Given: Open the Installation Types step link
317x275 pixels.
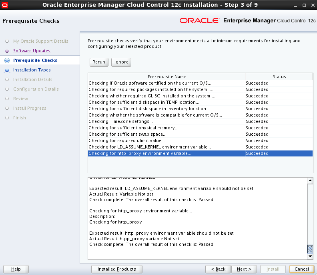Looking at the screenshot, I should point(32,70).
